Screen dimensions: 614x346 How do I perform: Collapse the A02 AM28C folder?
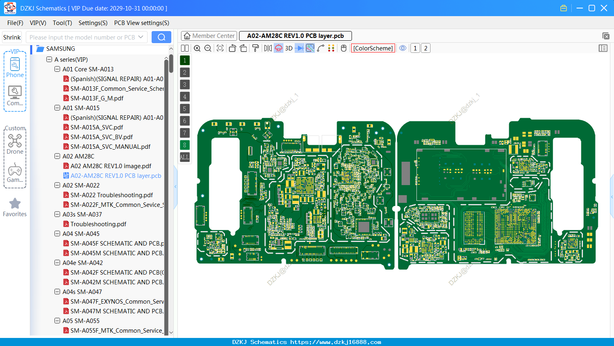click(57, 156)
